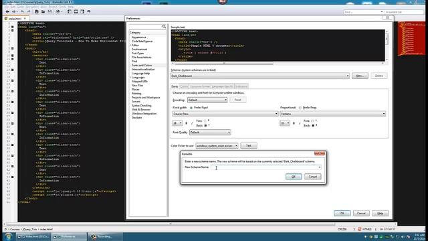
Task: Expand the Languages category in Preferences tree
Action: [x=130, y=78]
